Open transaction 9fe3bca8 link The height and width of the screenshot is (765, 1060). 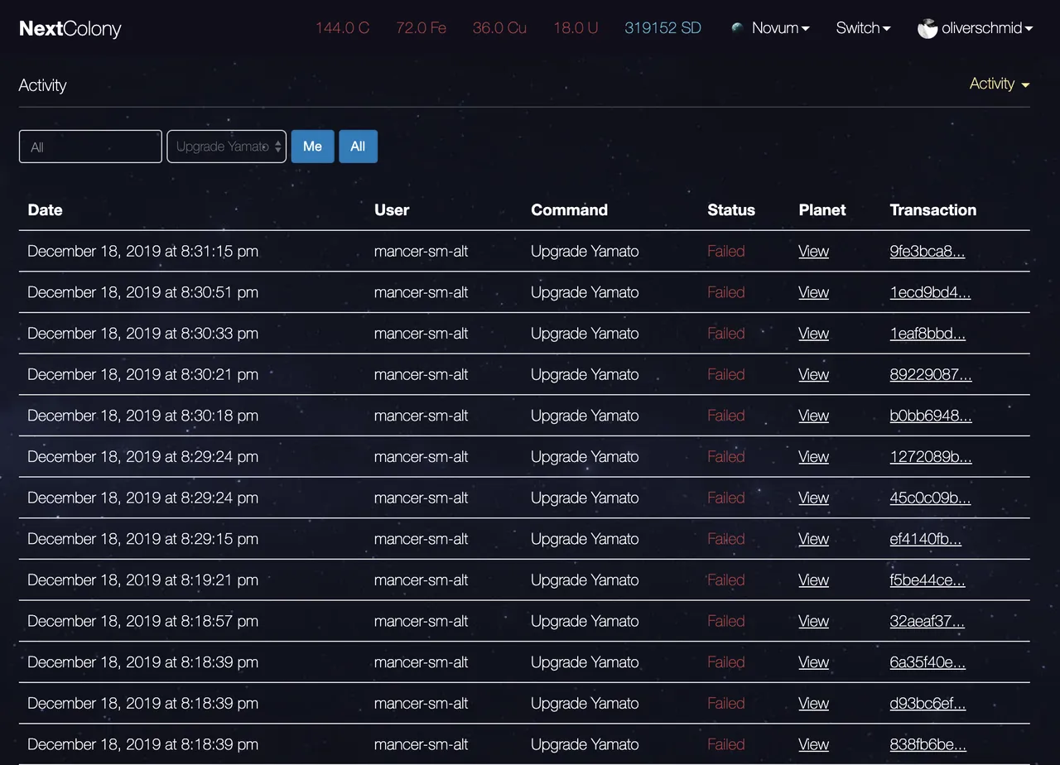coord(927,251)
